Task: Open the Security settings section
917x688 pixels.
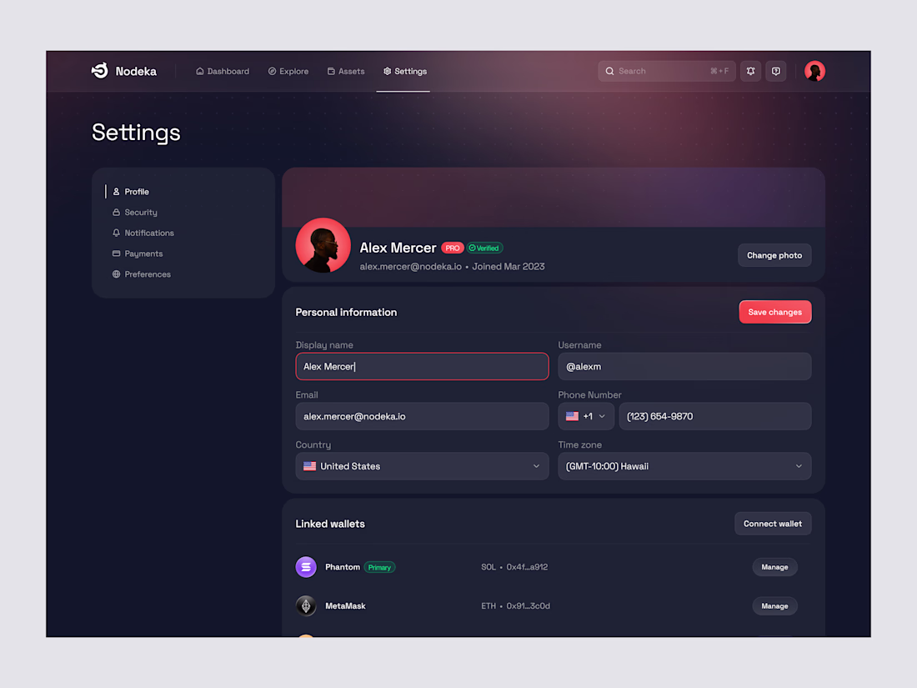Action: 135,213
